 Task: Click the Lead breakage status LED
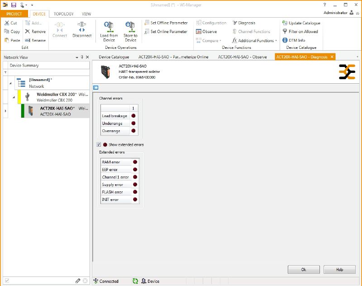[133, 116]
